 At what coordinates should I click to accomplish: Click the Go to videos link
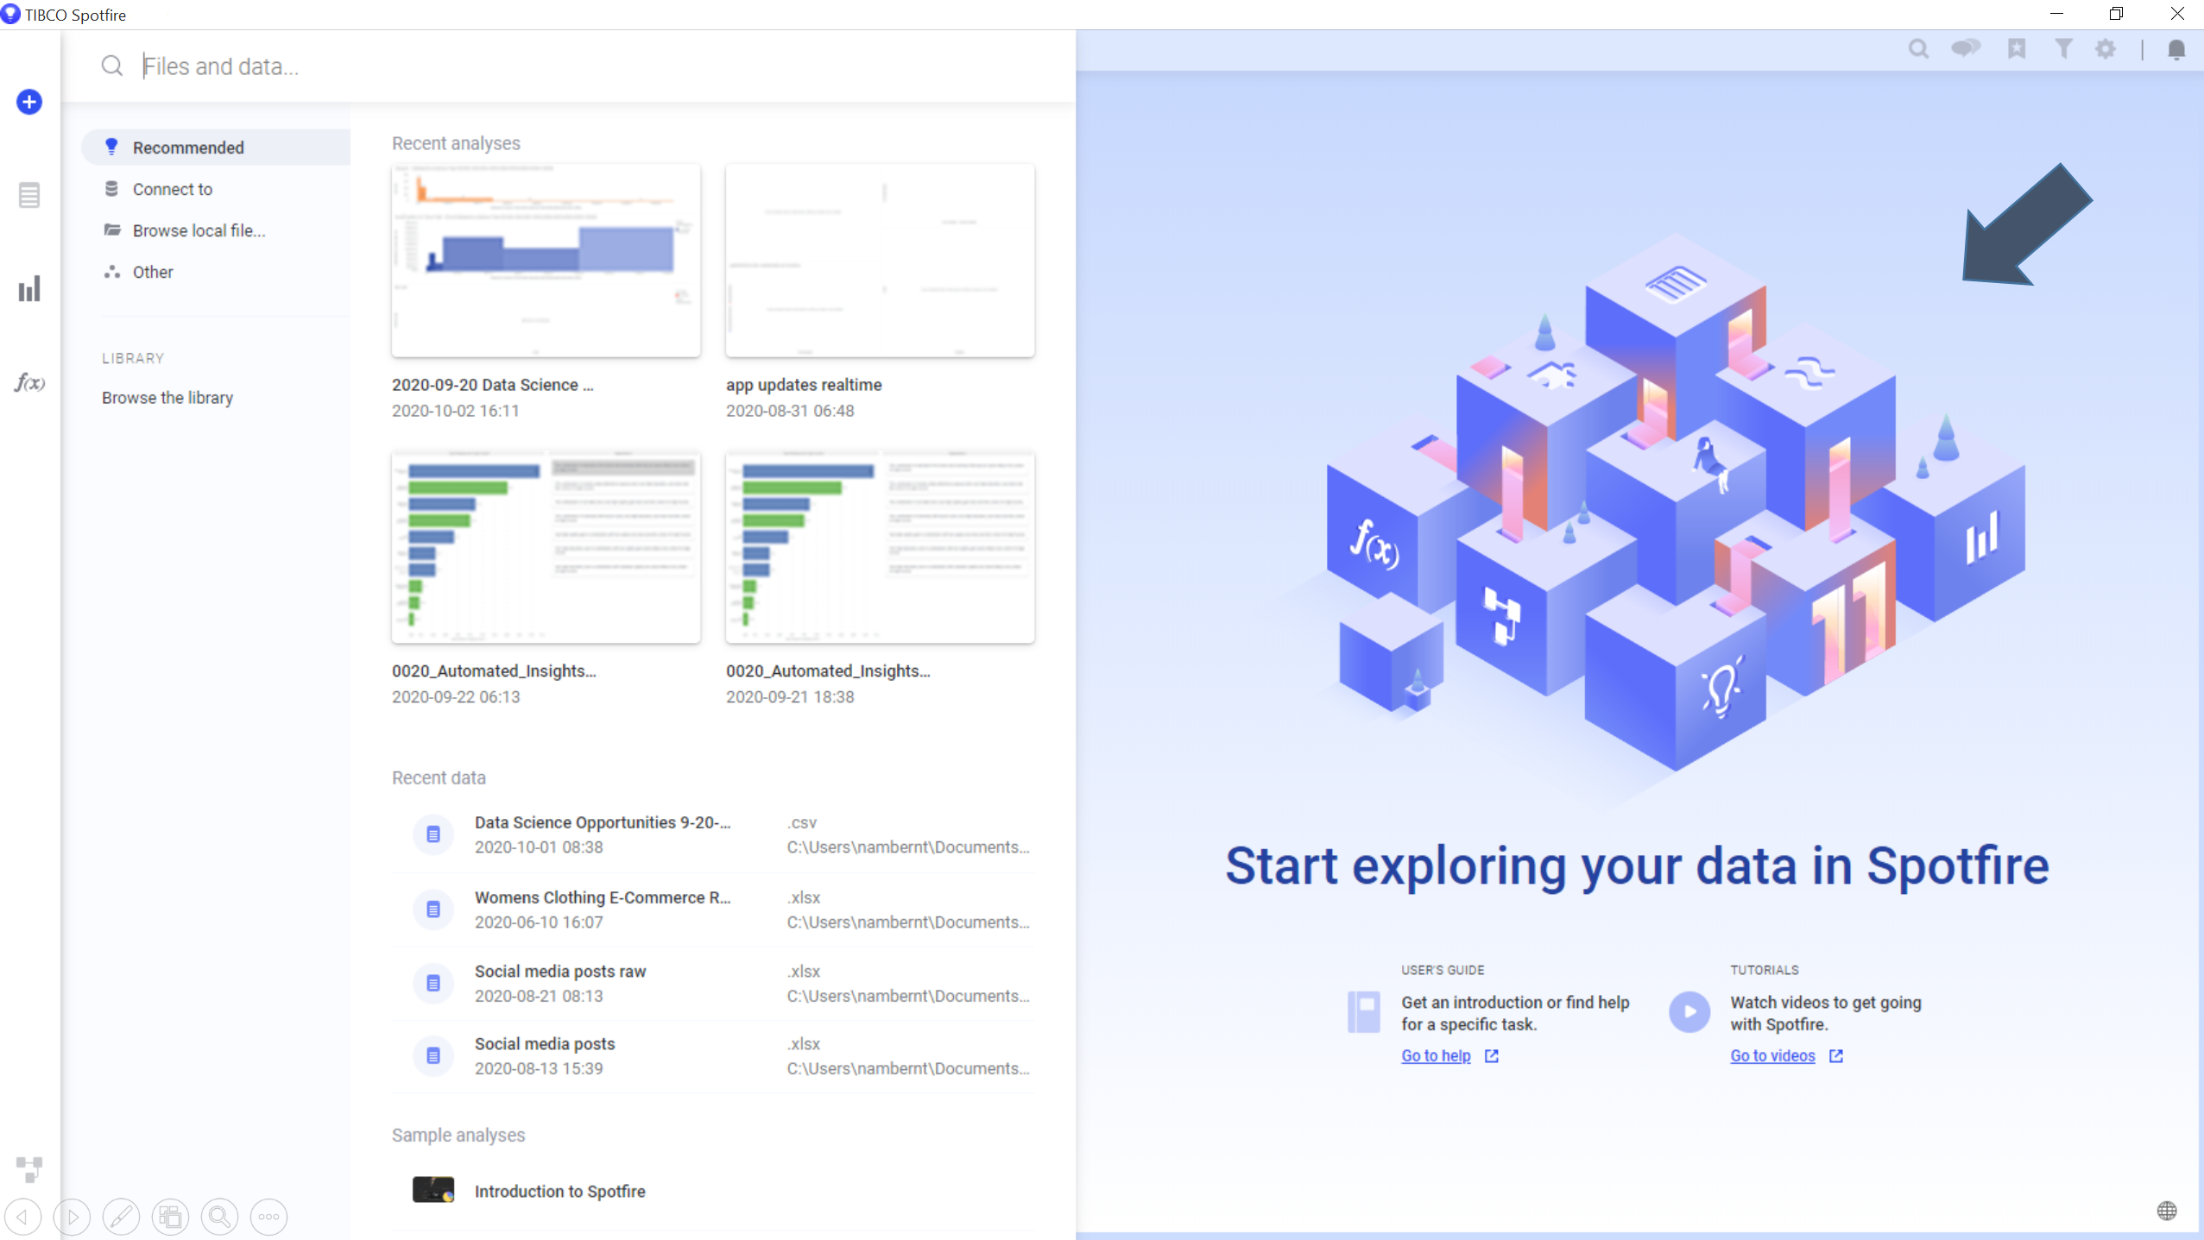[1772, 1055]
